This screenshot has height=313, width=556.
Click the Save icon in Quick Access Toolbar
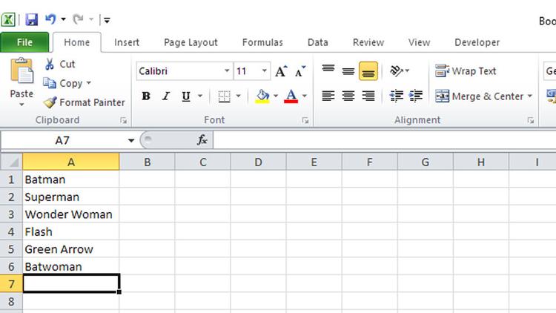tap(31, 19)
